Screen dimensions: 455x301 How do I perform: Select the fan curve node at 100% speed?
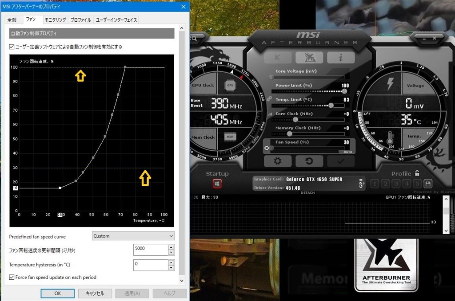coord(125,67)
